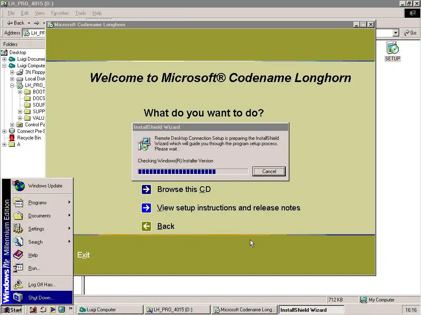The width and height of the screenshot is (421, 315).
Task: Switch to Microsoft Codename Longhorn taskbar button
Action: pos(244,310)
